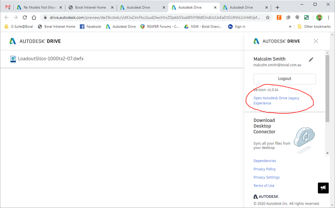Open the Privacy Policy link

265,169
